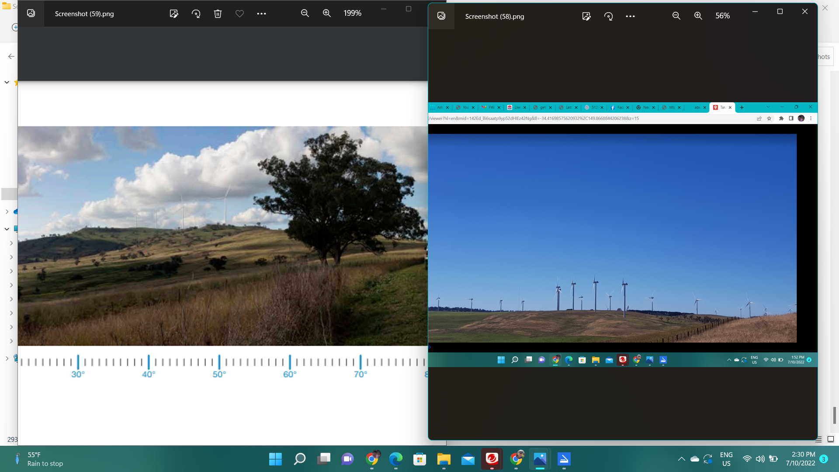
Task: Open See more menu in Screenshot (58) window
Action: pyautogui.click(x=630, y=16)
